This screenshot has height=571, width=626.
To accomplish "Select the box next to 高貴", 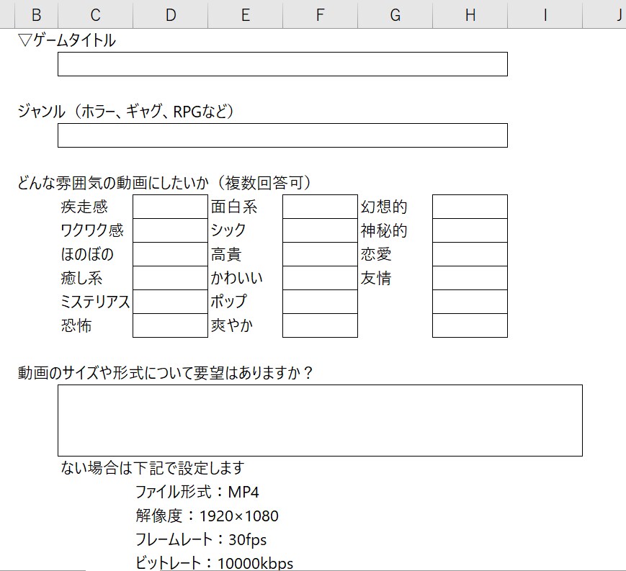I will pos(320,254).
